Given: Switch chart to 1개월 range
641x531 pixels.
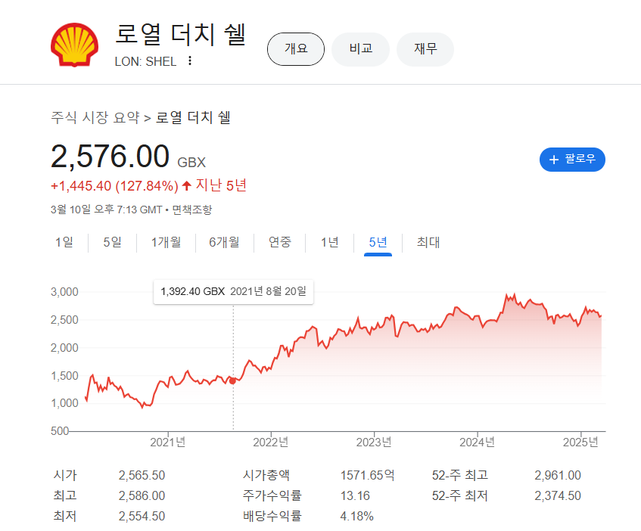Looking at the screenshot, I should [x=166, y=242].
